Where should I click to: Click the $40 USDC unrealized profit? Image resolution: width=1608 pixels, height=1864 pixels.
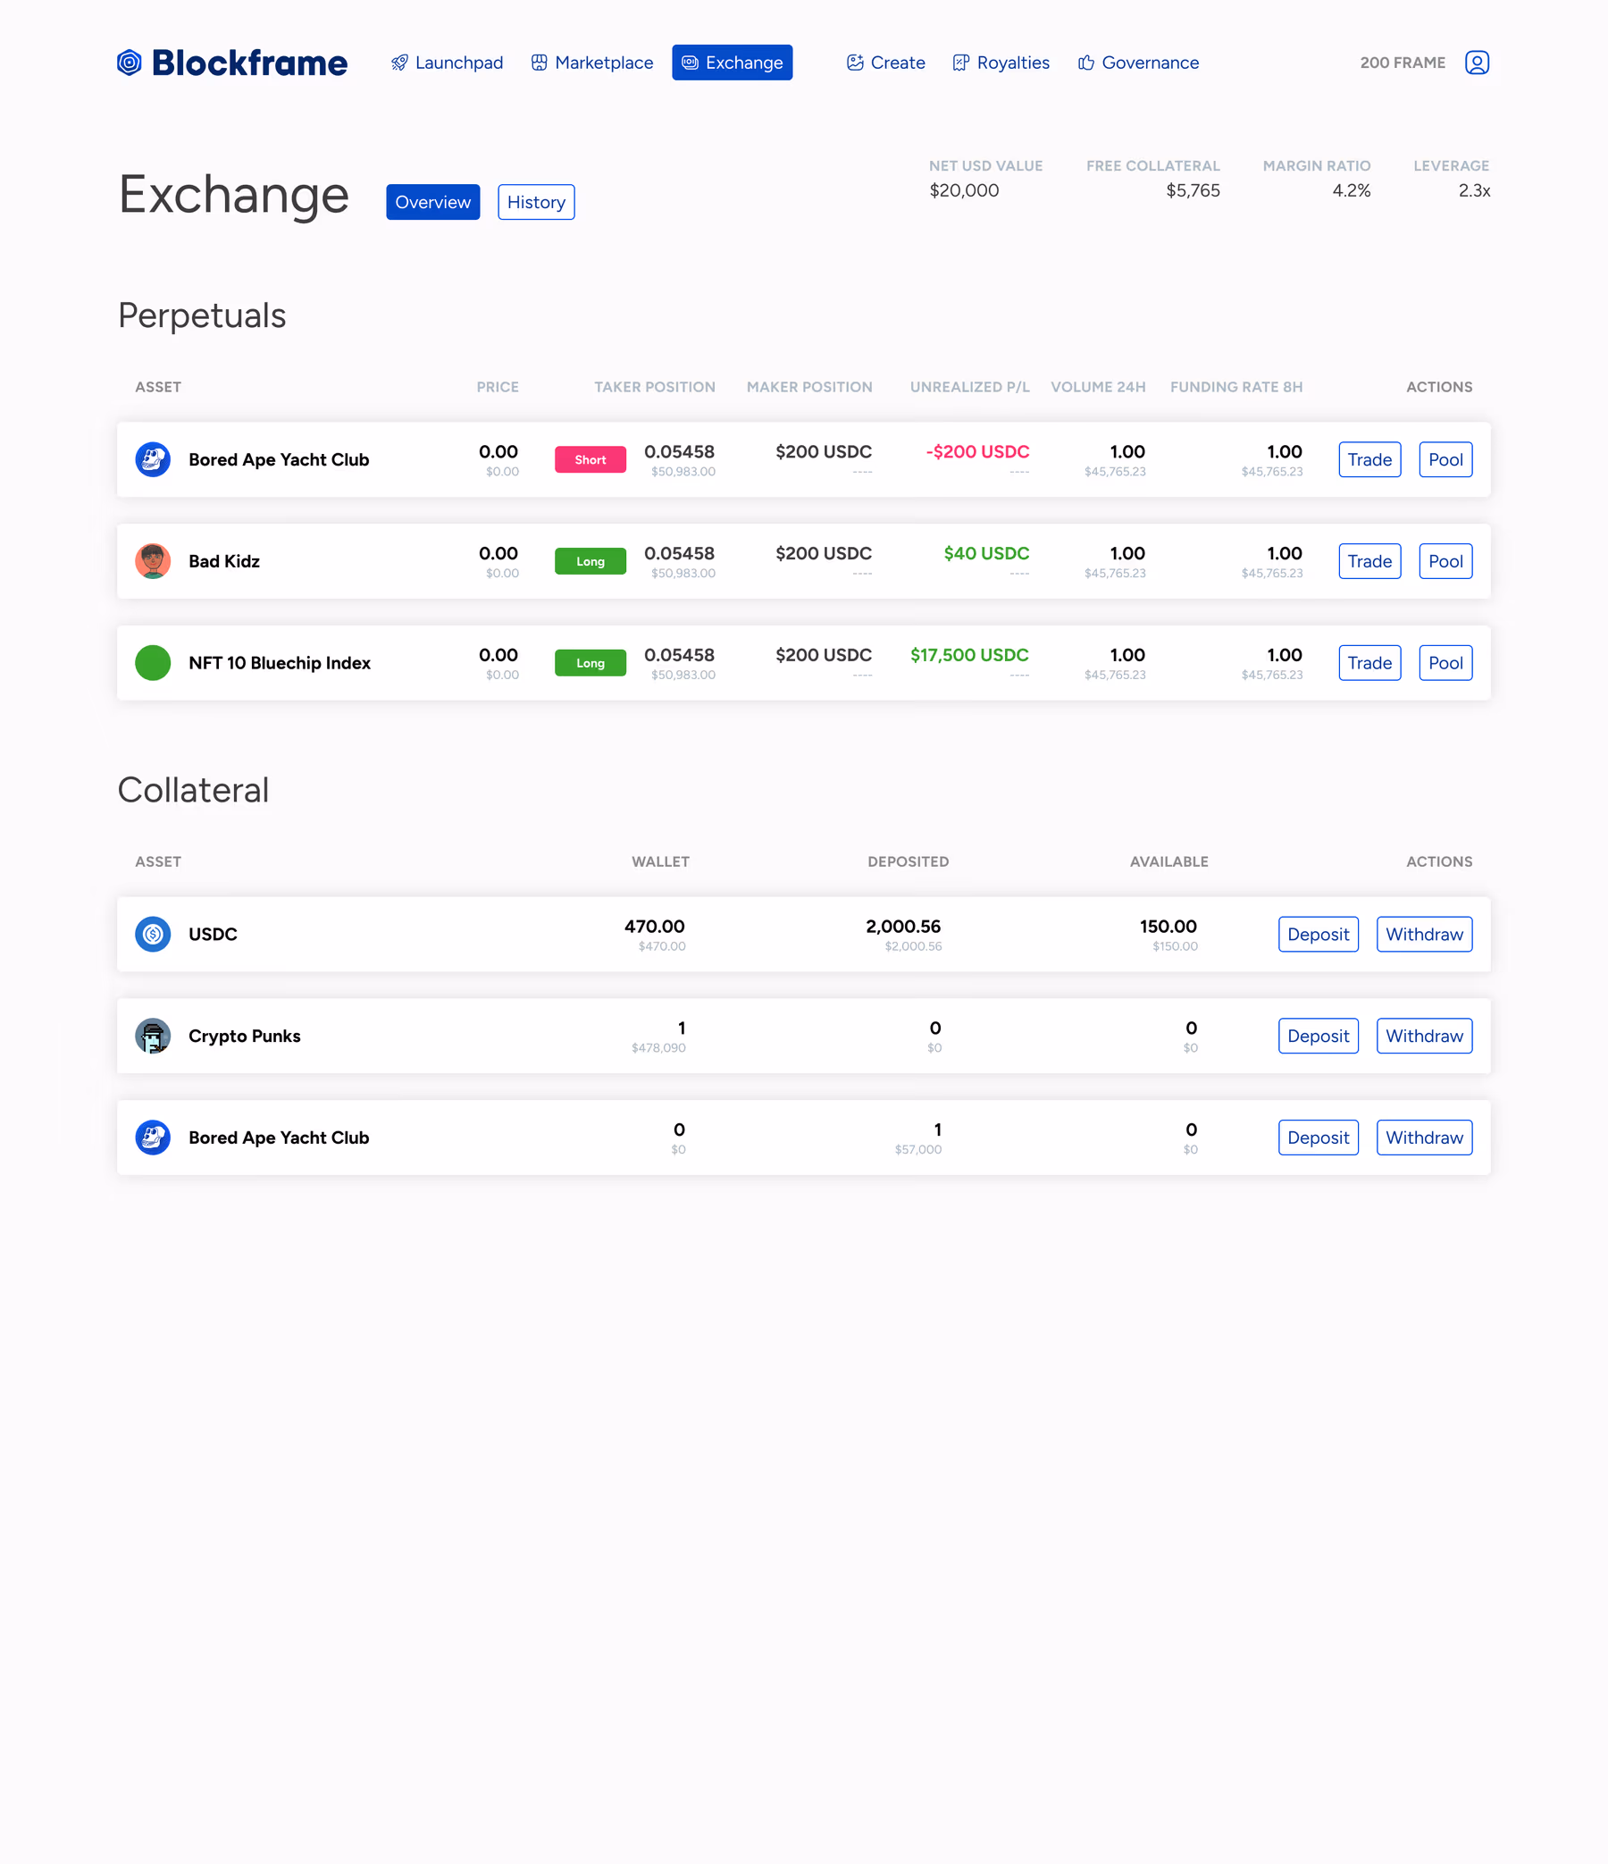click(x=986, y=553)
